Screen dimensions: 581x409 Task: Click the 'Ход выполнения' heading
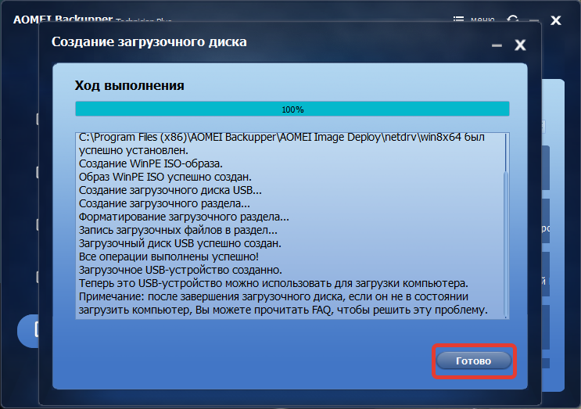(129, 85)
